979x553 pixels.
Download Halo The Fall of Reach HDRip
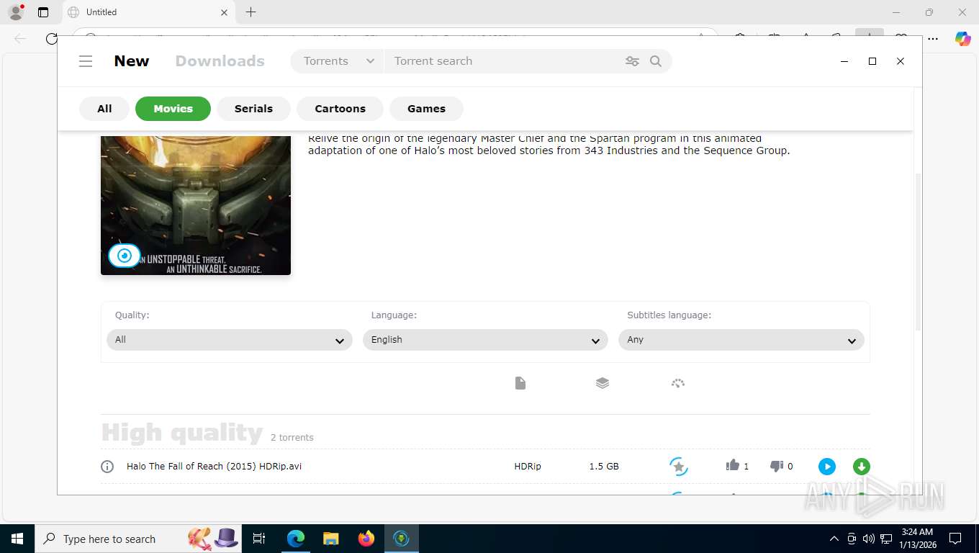coord(861,467)
